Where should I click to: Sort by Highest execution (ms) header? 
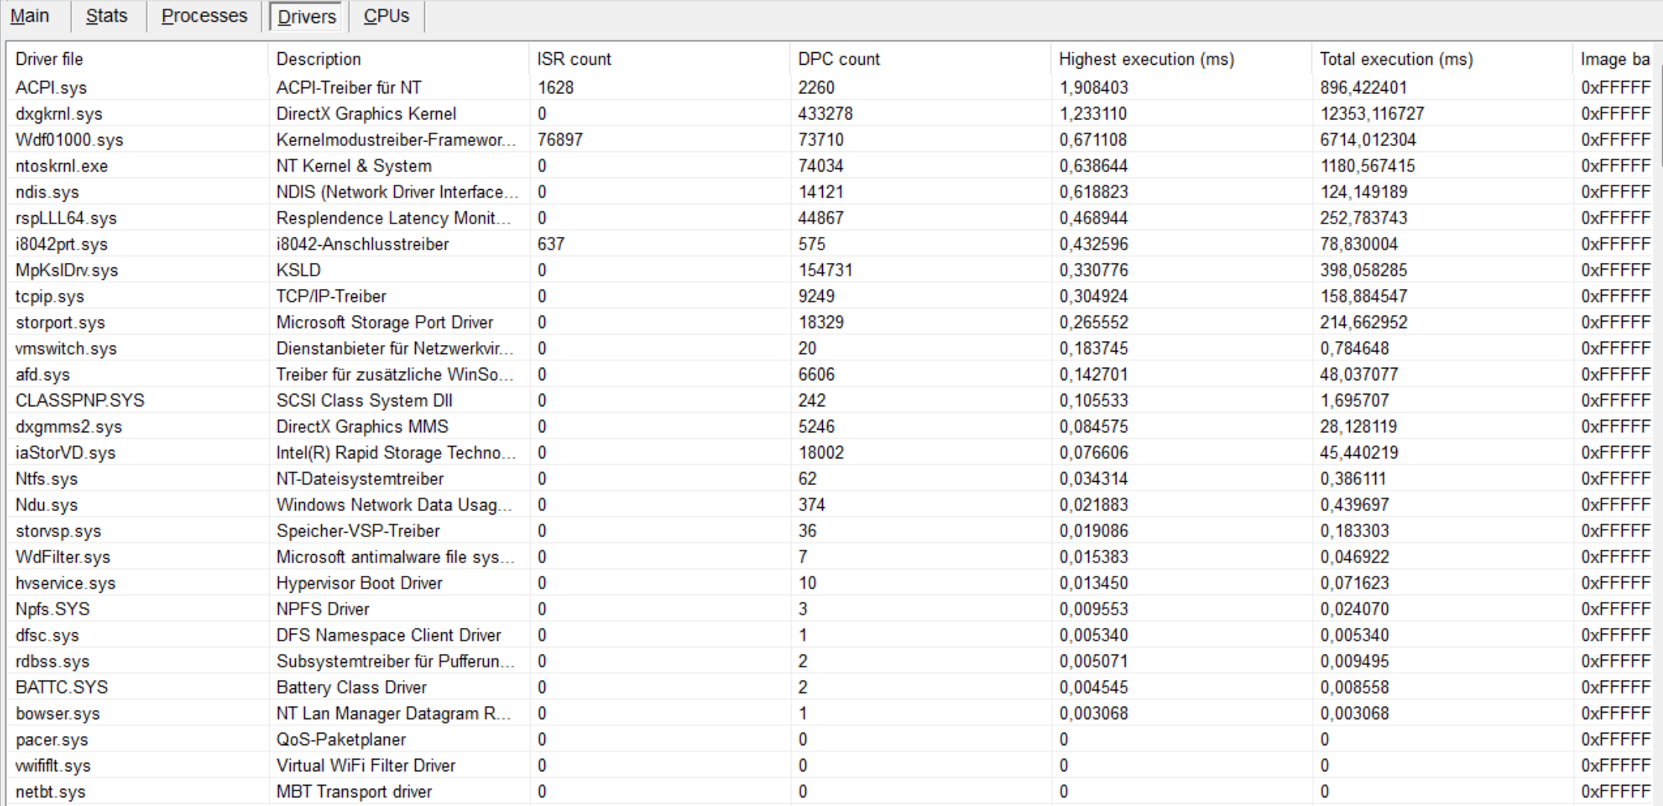(x=1146, y=59)
